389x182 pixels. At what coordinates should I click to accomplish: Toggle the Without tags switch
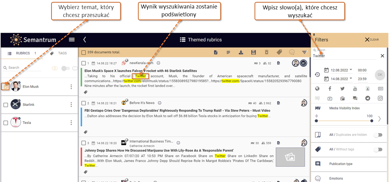(378, 150)
